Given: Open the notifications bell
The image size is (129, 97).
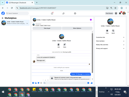Looking at the screenshot, I should [120, 13].
